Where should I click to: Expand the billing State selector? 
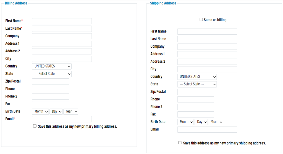[x=52, y=74]
